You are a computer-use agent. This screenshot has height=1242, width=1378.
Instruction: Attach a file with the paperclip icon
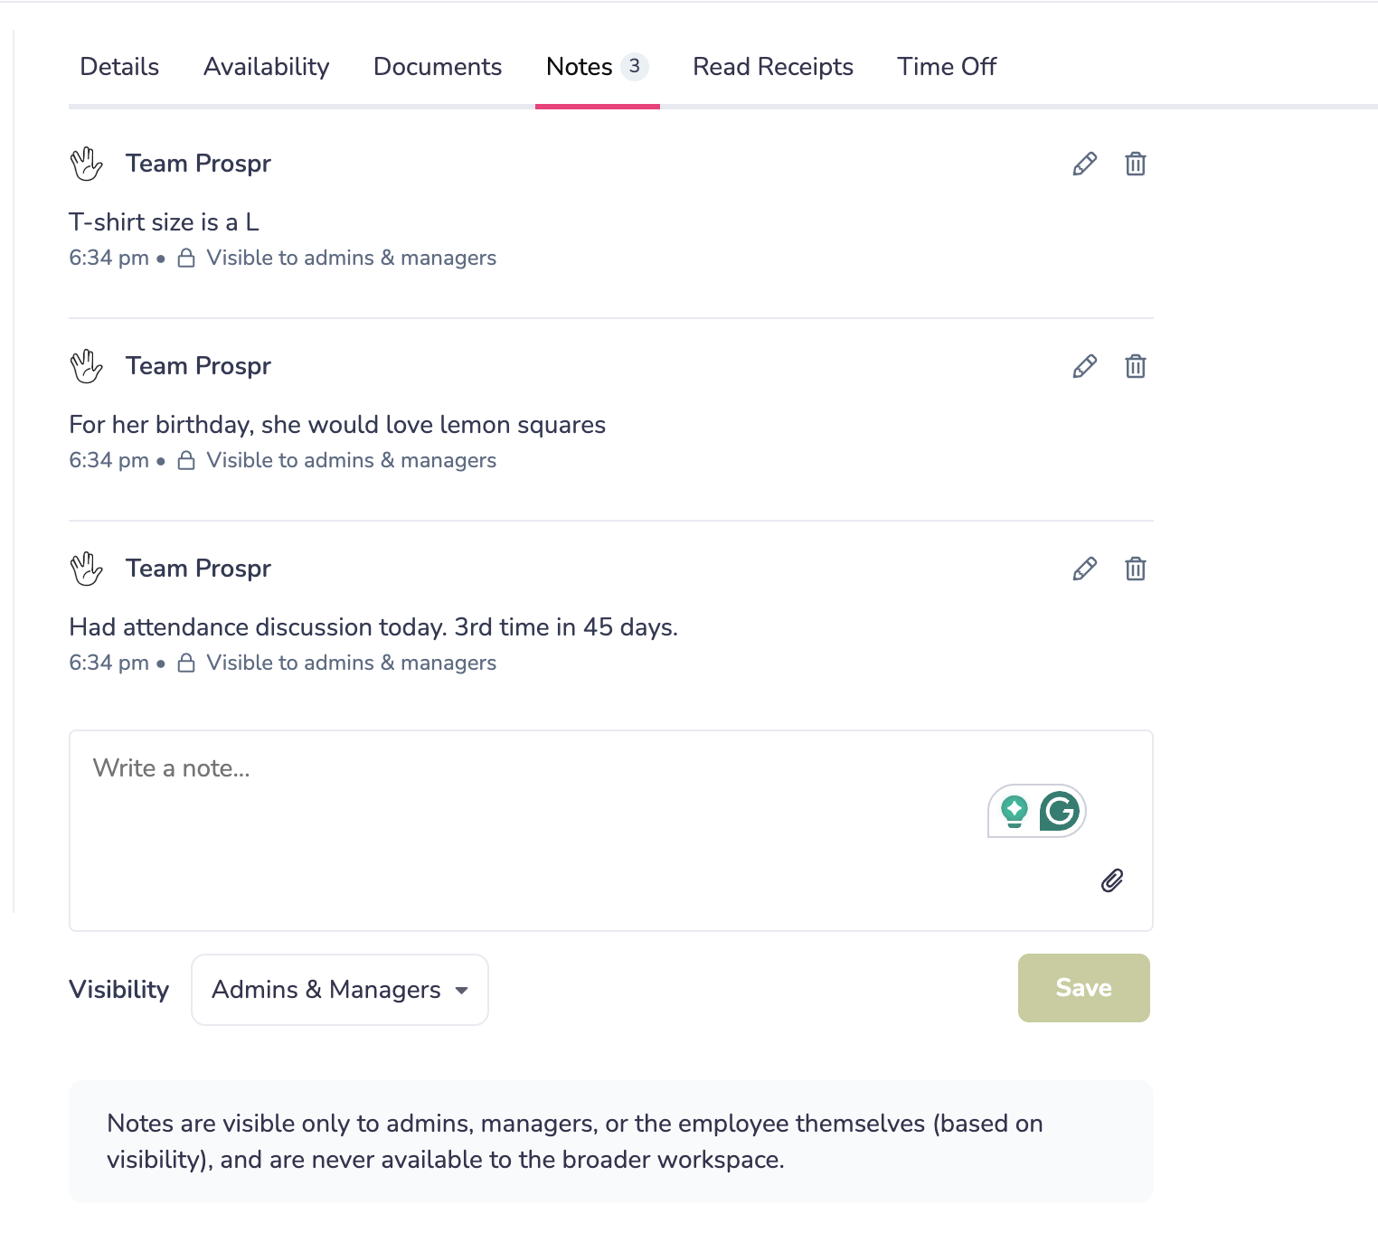click(1111, 880)
